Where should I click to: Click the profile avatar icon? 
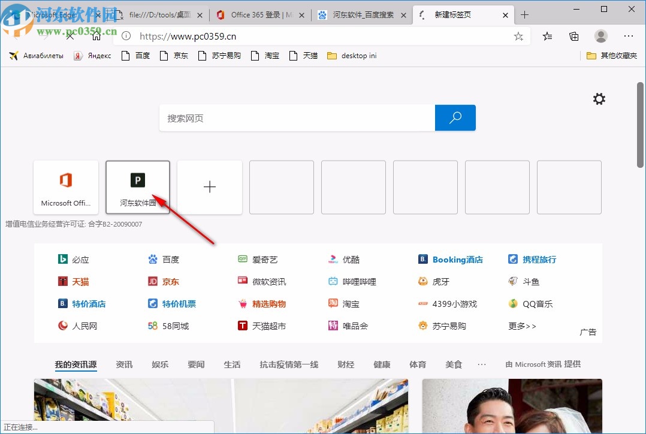pos(600,36)
